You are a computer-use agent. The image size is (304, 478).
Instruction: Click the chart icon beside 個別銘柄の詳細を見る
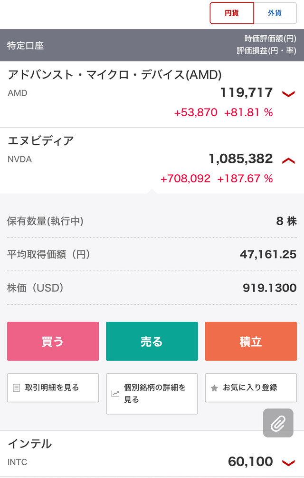point(115,394)
